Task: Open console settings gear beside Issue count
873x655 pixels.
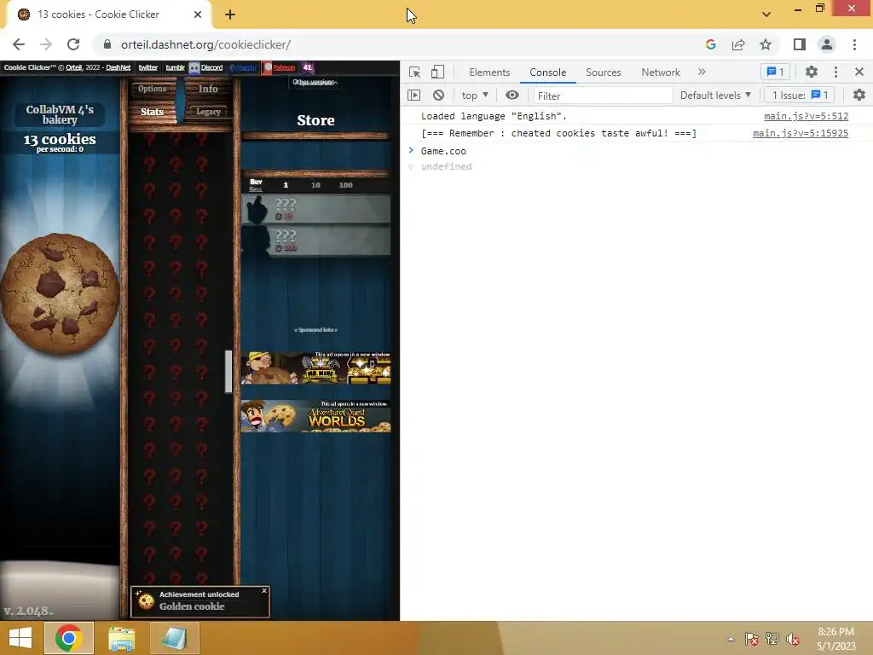Action: 859,96
